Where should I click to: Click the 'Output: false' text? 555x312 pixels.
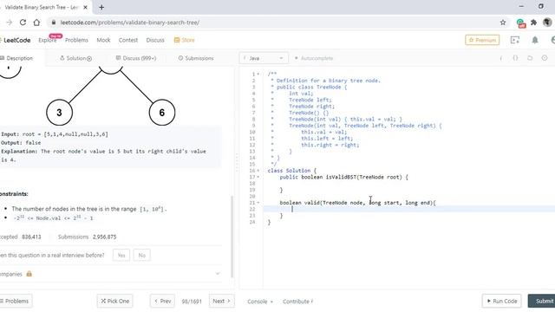[x=21, y=142]
